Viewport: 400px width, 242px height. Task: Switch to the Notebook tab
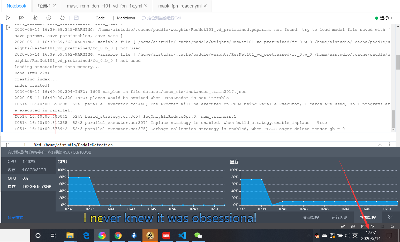(x=16, y=6)
